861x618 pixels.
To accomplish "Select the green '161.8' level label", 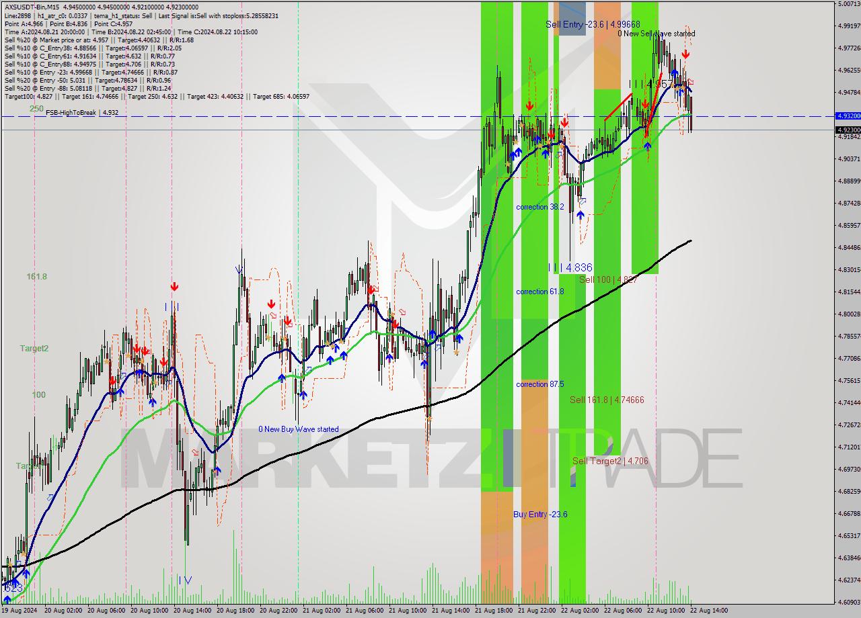I will [x=37, y=276].
